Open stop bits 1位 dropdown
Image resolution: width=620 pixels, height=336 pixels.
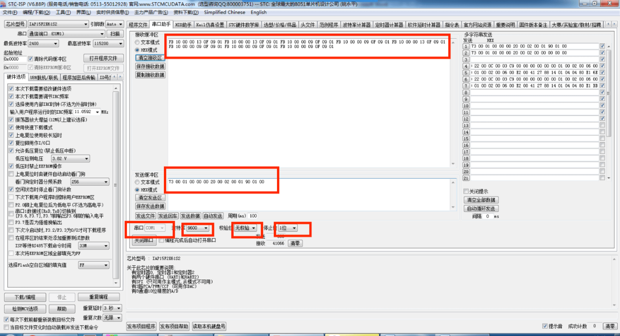click(294, 228)
